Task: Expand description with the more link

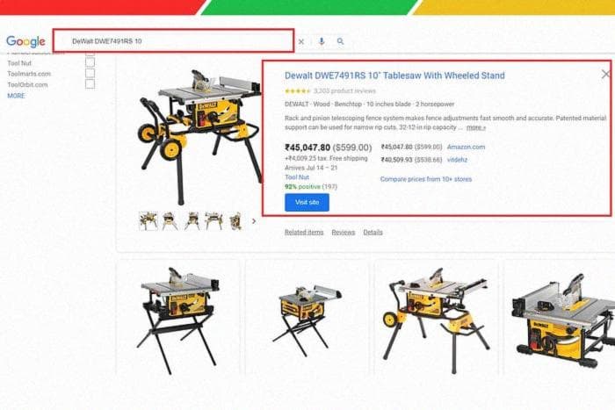Action: (476, 127)
